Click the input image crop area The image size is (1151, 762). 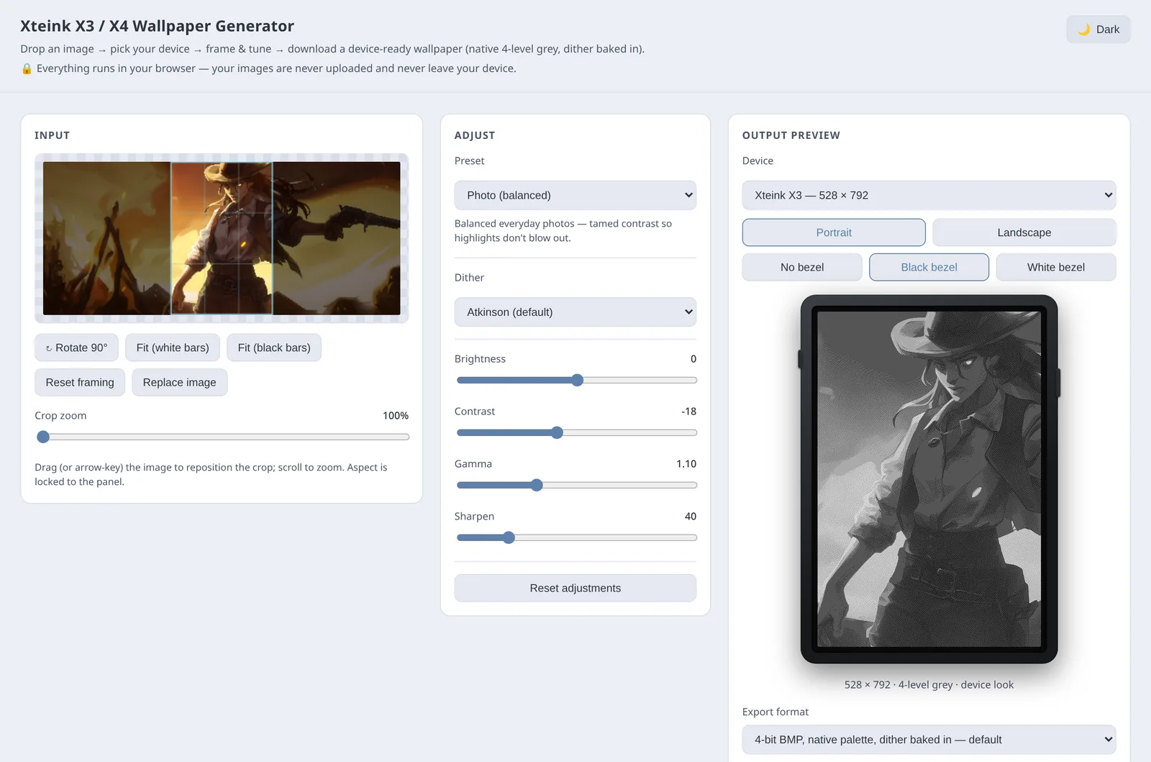click(222, 238)
